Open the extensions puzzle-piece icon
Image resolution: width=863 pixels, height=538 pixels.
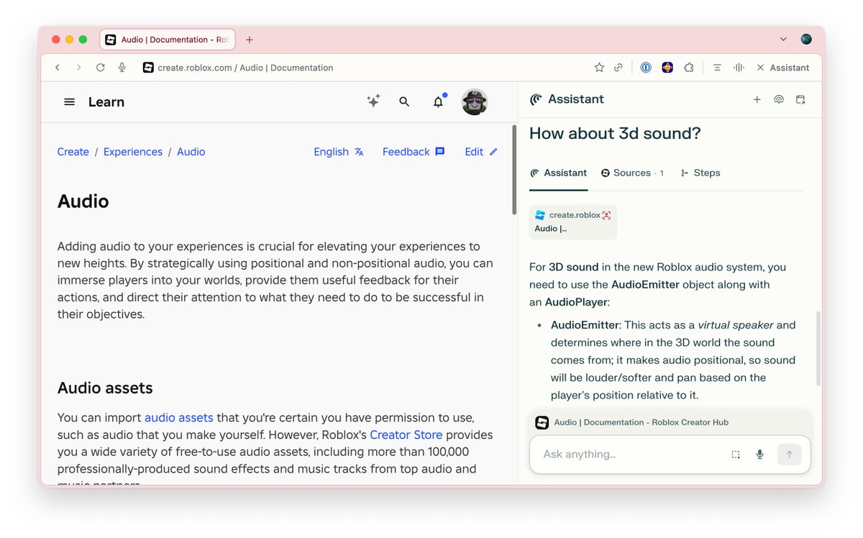(x=689, y=68)
